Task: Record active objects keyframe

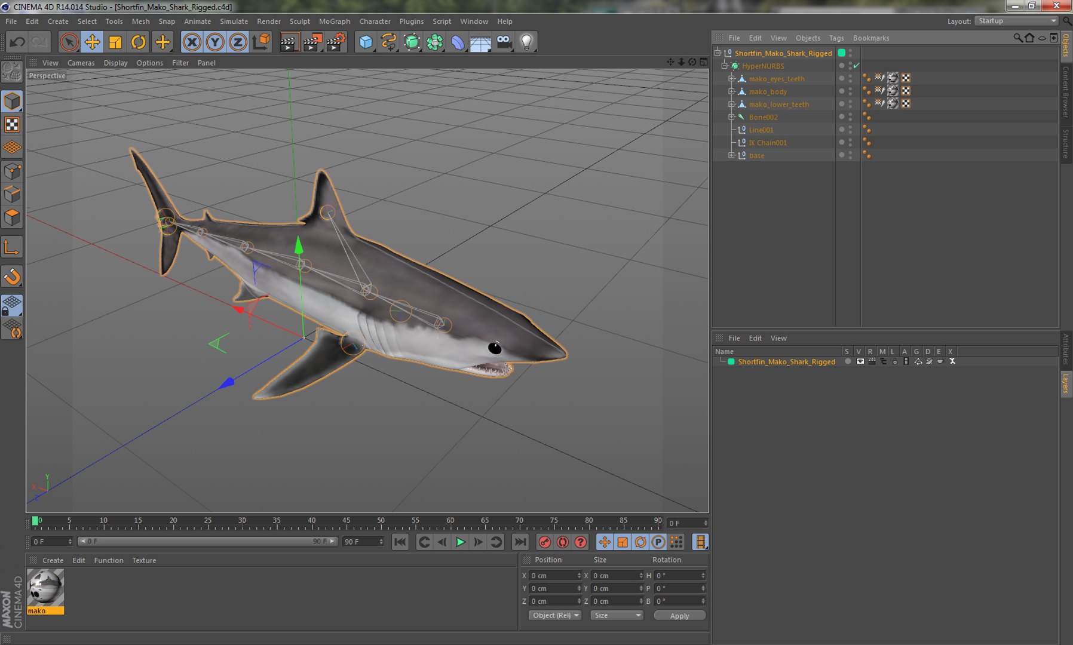Action: click(544, 542)
